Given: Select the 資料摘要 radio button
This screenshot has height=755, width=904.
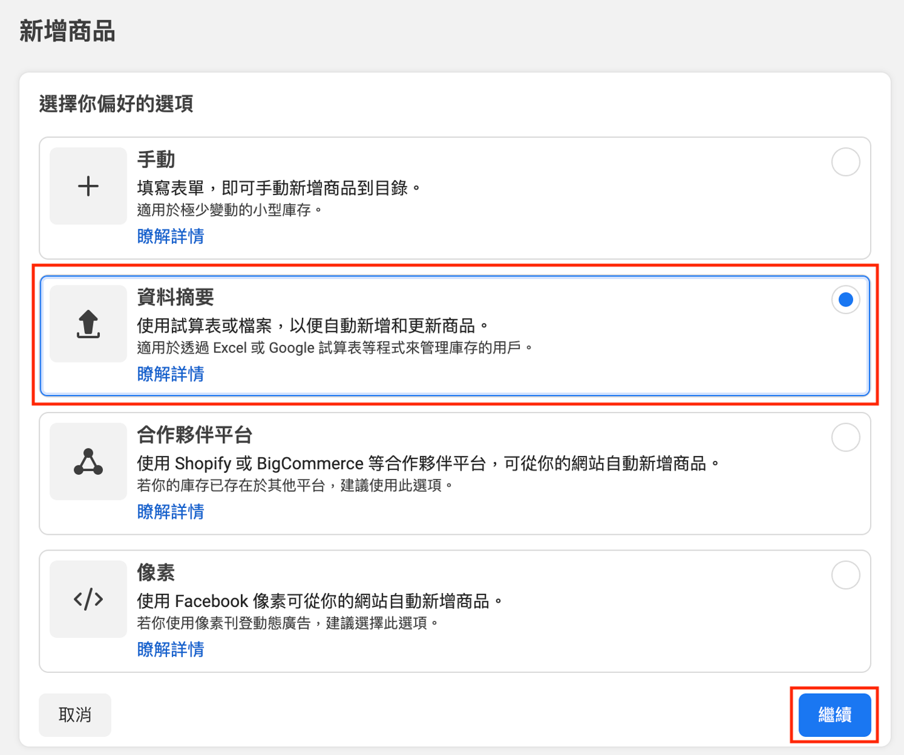Looking at the screenshot, I should coord(845,300).
